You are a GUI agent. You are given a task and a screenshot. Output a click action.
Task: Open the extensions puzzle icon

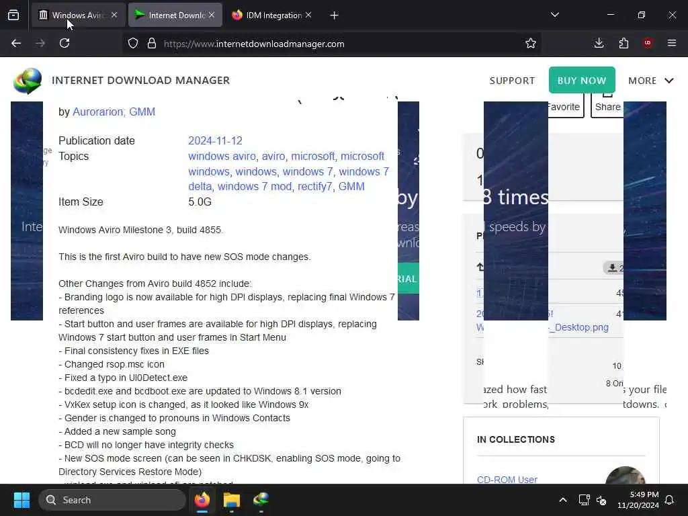pos(623,43)
